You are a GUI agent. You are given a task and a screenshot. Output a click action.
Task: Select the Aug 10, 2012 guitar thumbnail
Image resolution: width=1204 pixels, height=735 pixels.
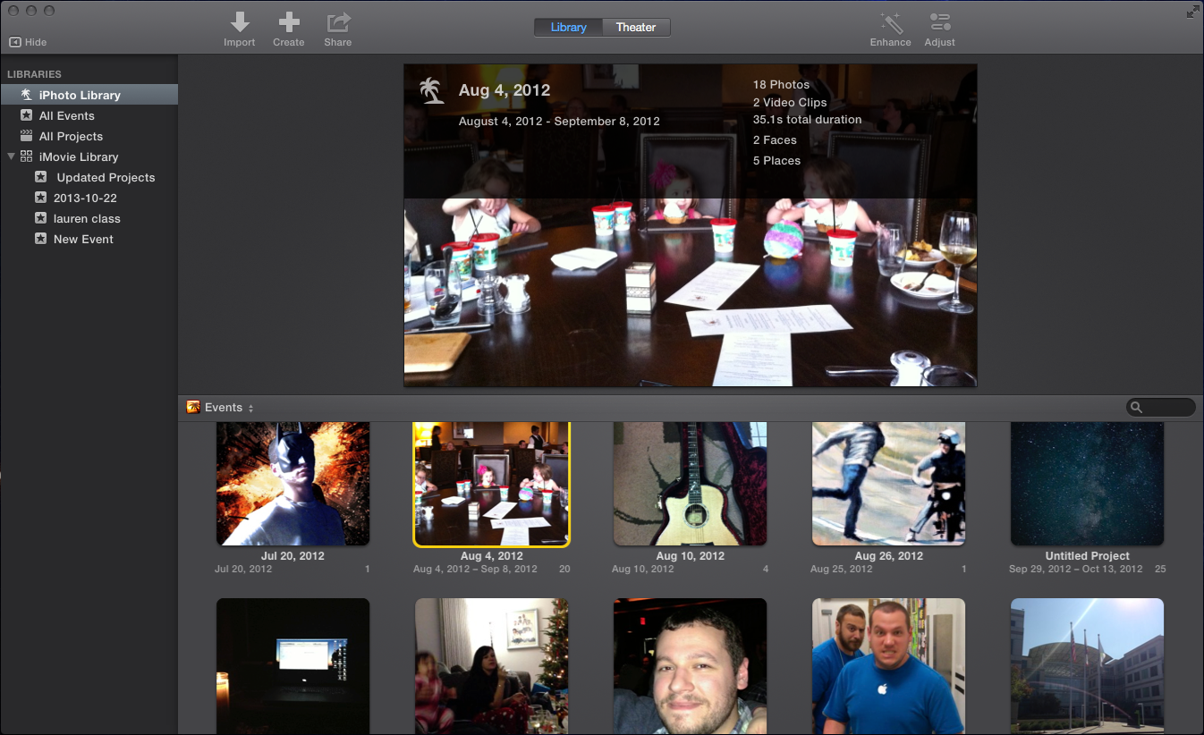coord(690,484)
